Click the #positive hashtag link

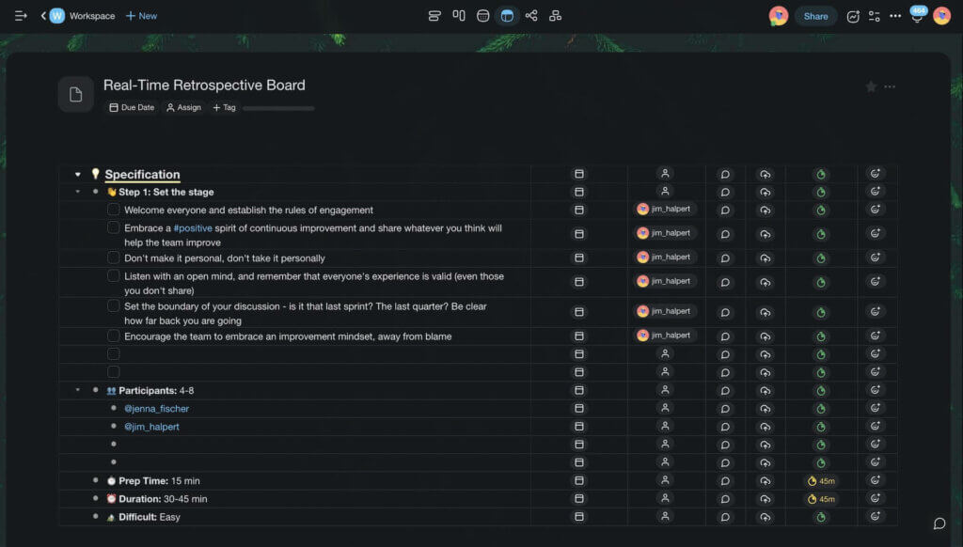(x=193, y=228)
